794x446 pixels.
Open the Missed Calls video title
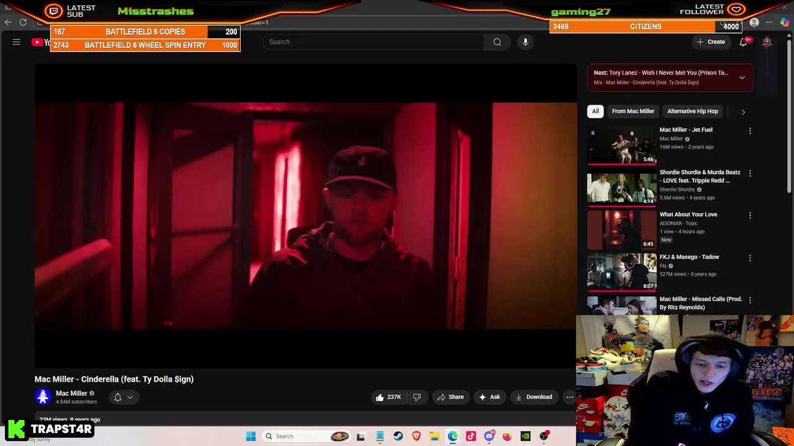700,304
